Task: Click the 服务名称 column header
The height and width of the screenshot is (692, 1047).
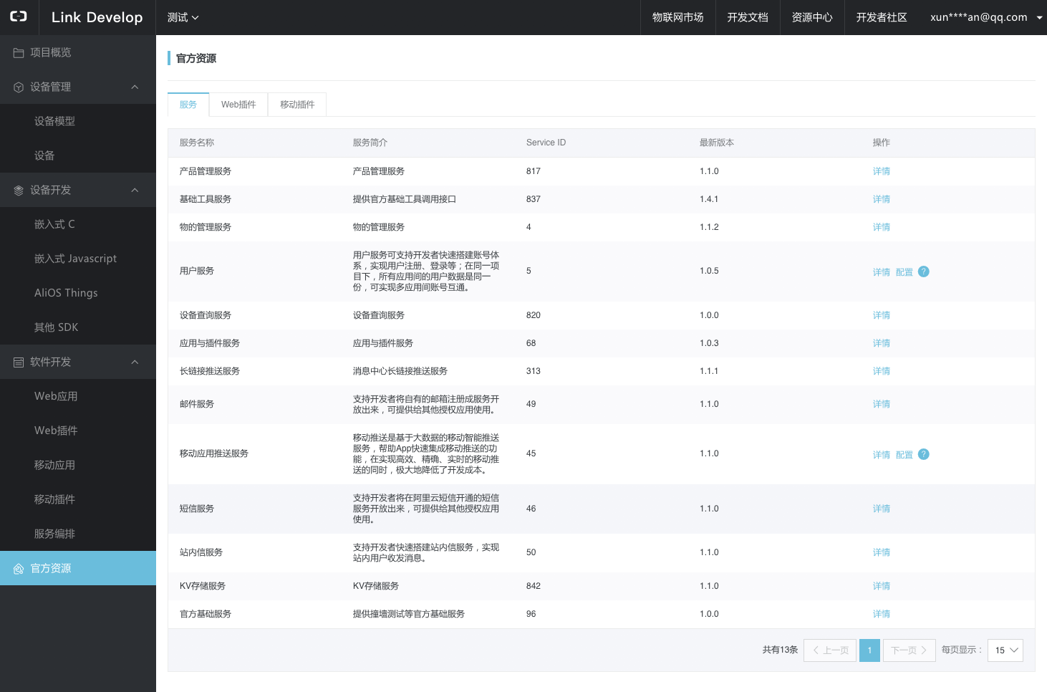Action: coord(197,143)
